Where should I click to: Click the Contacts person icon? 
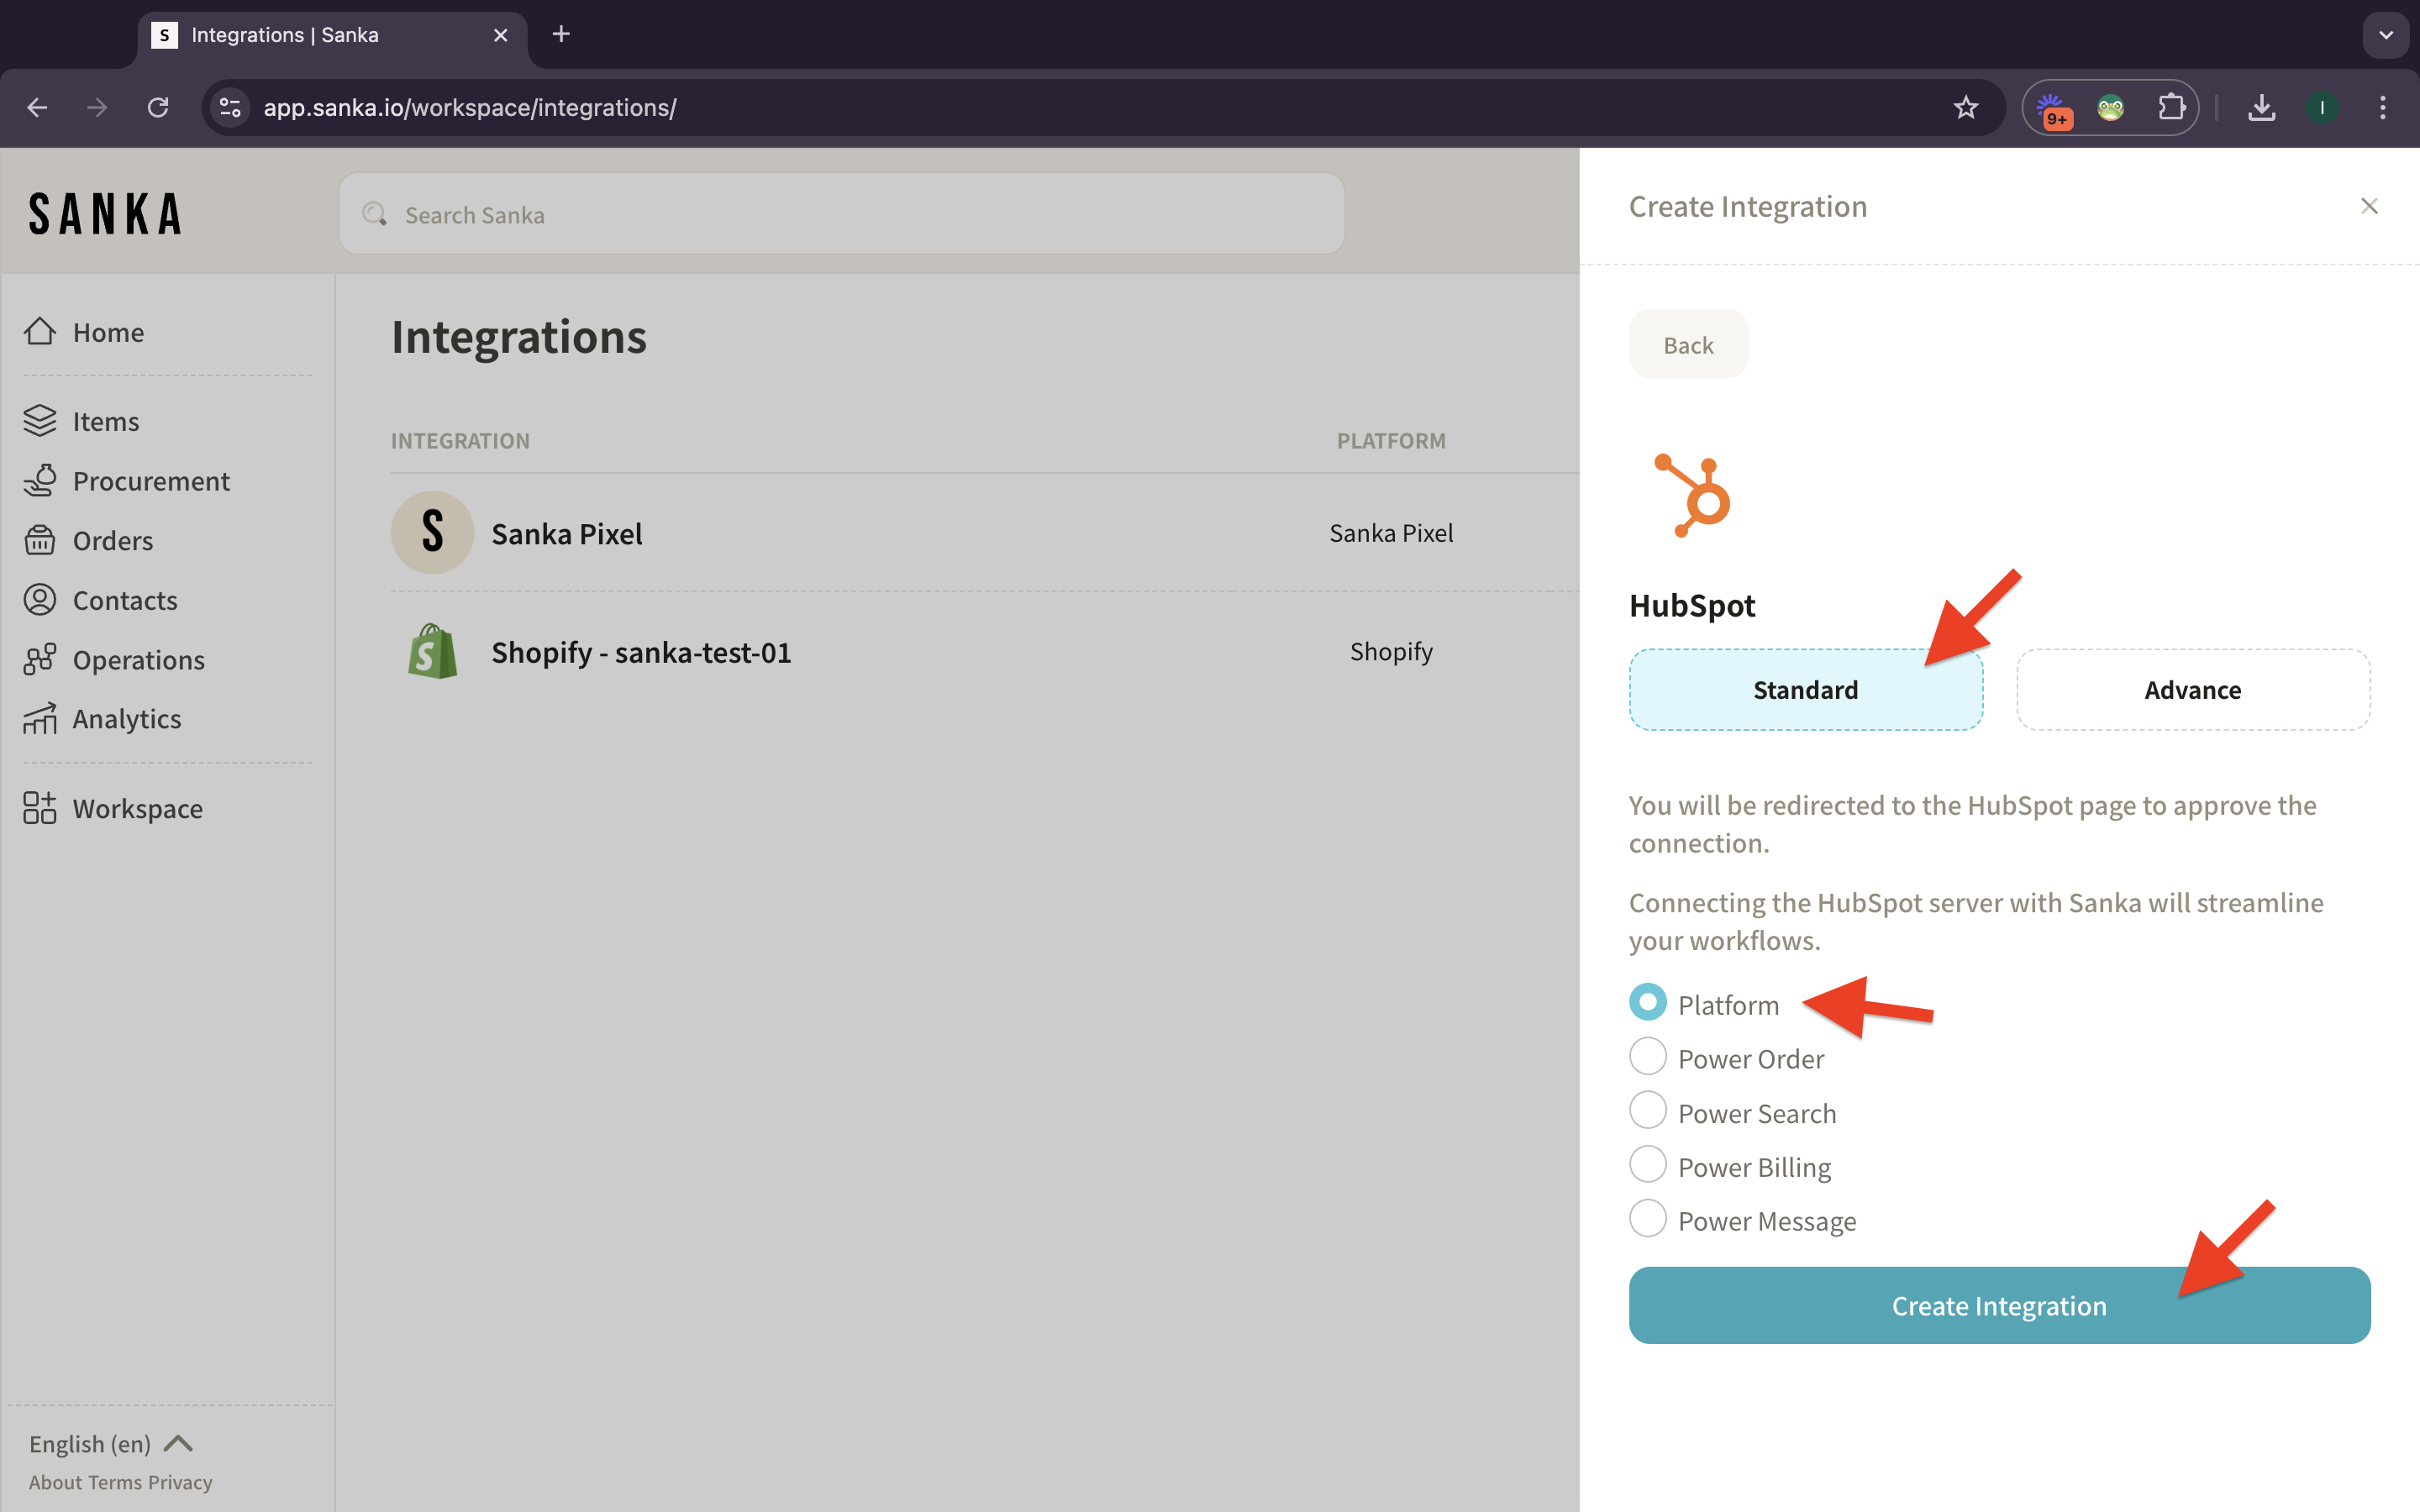tap(40, 600)
